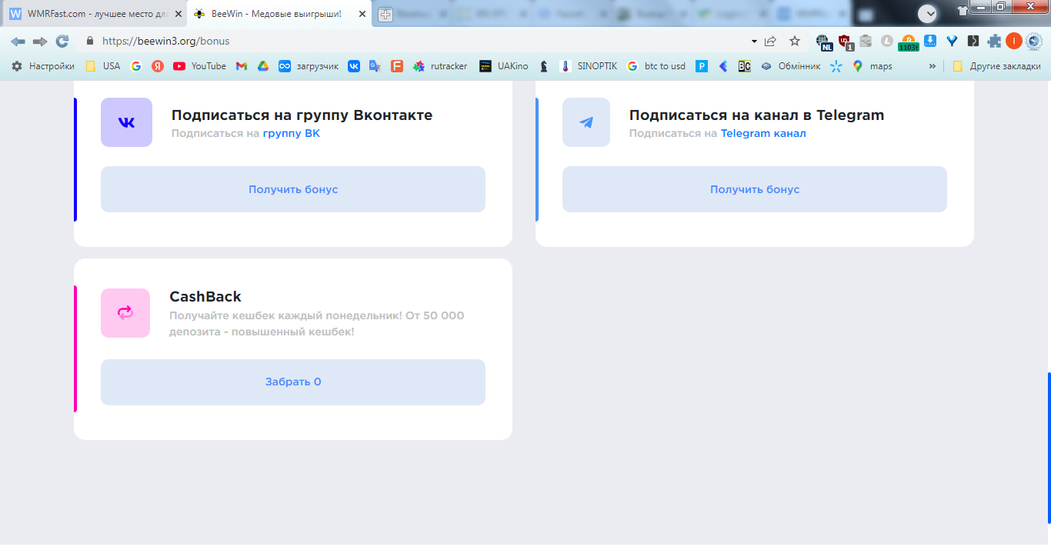The width and height of the screenshot is (1051, 560).
Task: Open the Extensions puzzle piece menu
Action: (x=995, y=42)
